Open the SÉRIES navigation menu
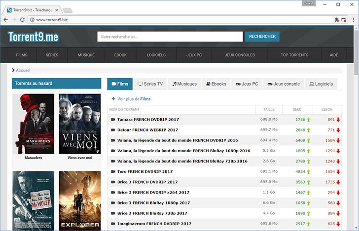The width and height of the screenshot is (359, 231). coord(52,55)
